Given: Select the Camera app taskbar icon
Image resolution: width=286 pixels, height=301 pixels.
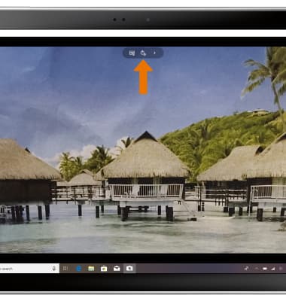Looking at the screenshot, I should tap(129, 269).
